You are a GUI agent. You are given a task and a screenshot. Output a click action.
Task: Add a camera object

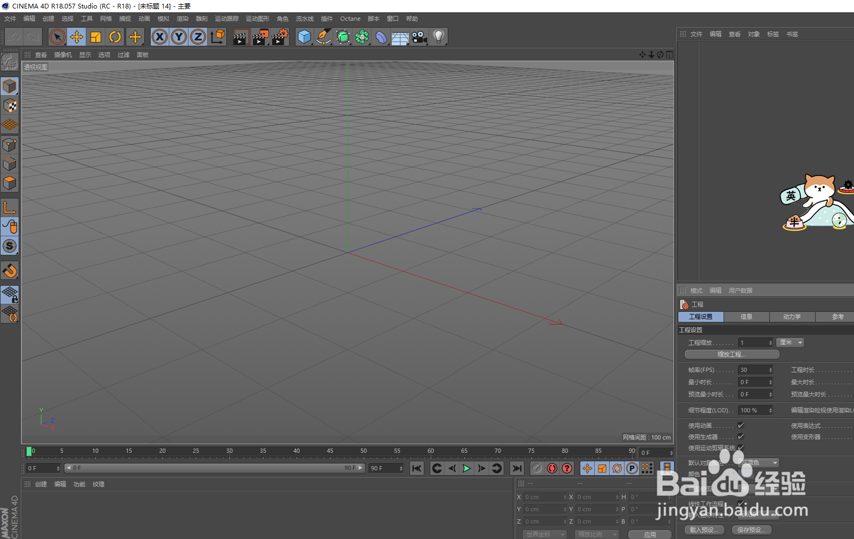[x=420, y=37]
